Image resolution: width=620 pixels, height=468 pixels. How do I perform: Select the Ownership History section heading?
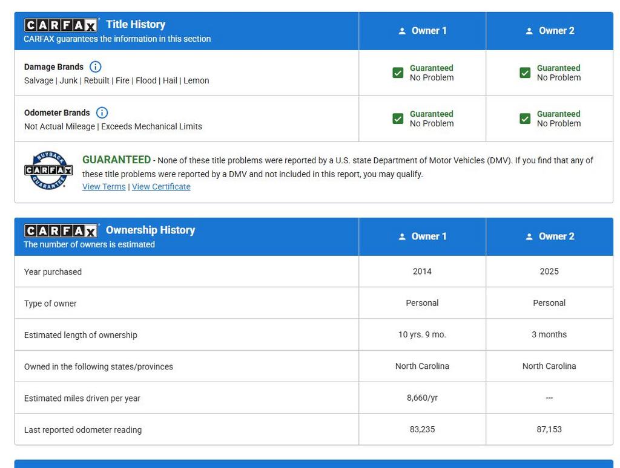[150, 230]
